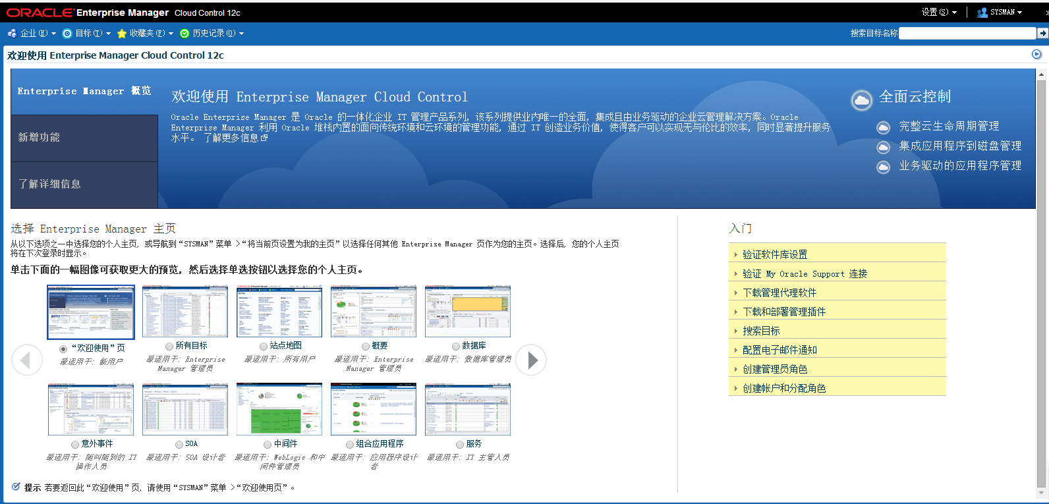Open the 历史记录 history menu
The height and width of the screenshot is (504, 1049).
[x=212, y=33]
